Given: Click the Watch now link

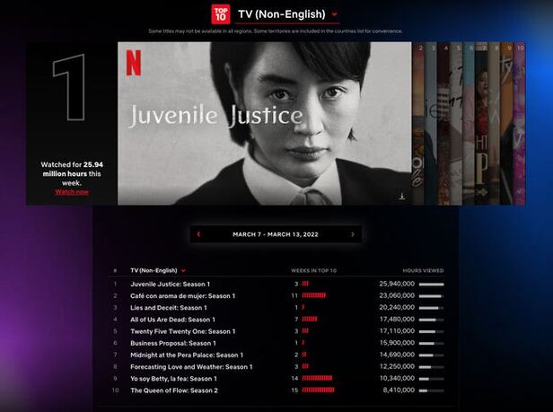Looking at the screenshot, I should point(72,192).
